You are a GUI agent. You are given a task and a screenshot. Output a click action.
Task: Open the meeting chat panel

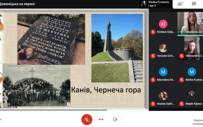pos(194,4)
